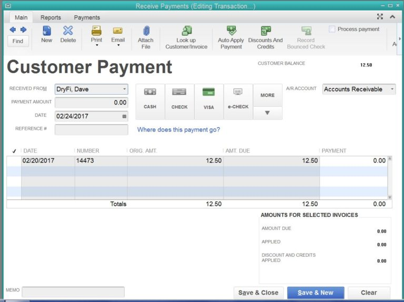Go to next transaction with right arrow

tap(24, 29)
